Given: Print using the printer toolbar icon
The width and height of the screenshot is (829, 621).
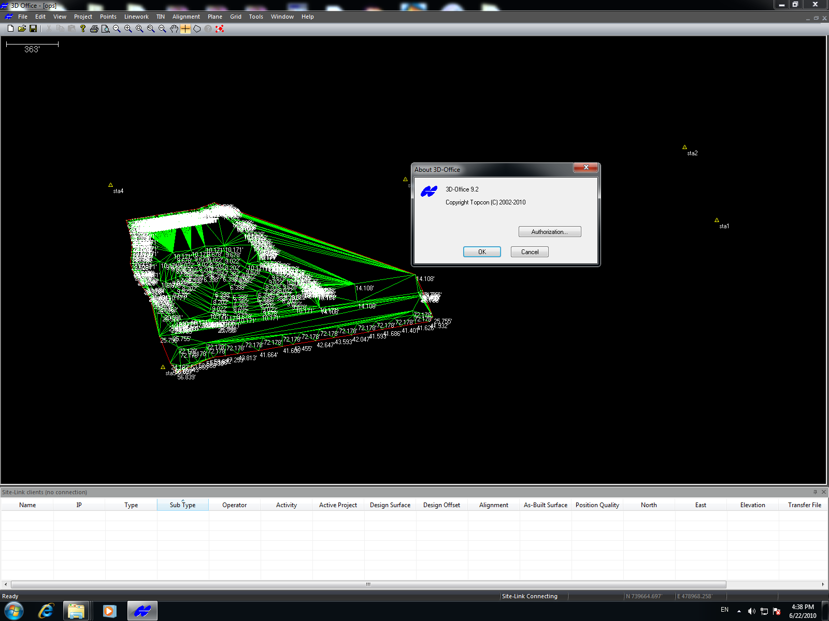Looking at the screenshot, I should (x=94, y=28).
